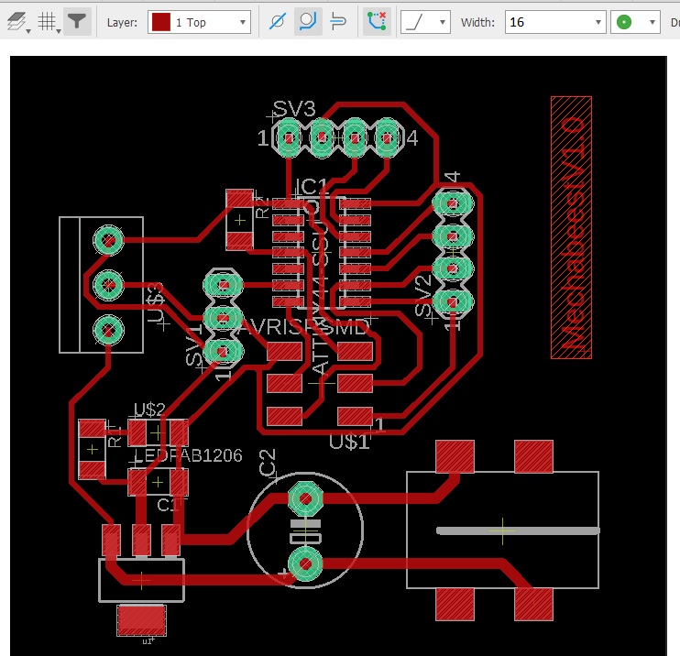680x656 pixels.
Task: Select the ignore obstacles routing mode
Action: pyautogui.click(x=278, y=21)
